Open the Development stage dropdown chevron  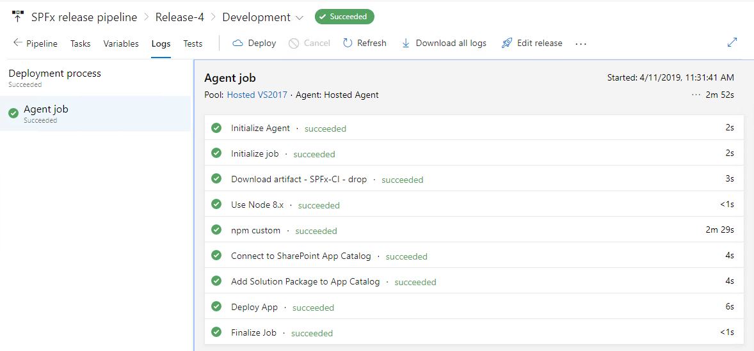300,18
